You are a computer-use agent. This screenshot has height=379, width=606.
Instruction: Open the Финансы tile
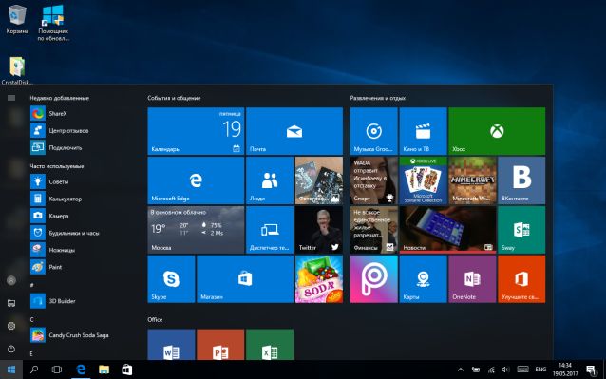click(x=373, y=230)
